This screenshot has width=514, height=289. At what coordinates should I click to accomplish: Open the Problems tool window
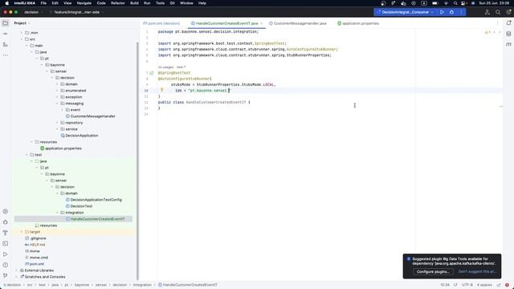coord(6,265)
